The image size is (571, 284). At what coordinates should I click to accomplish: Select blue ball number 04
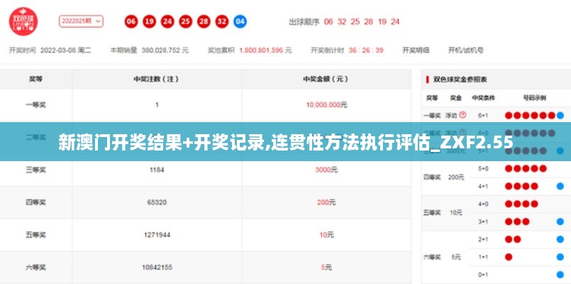click(x=240, y=21)
